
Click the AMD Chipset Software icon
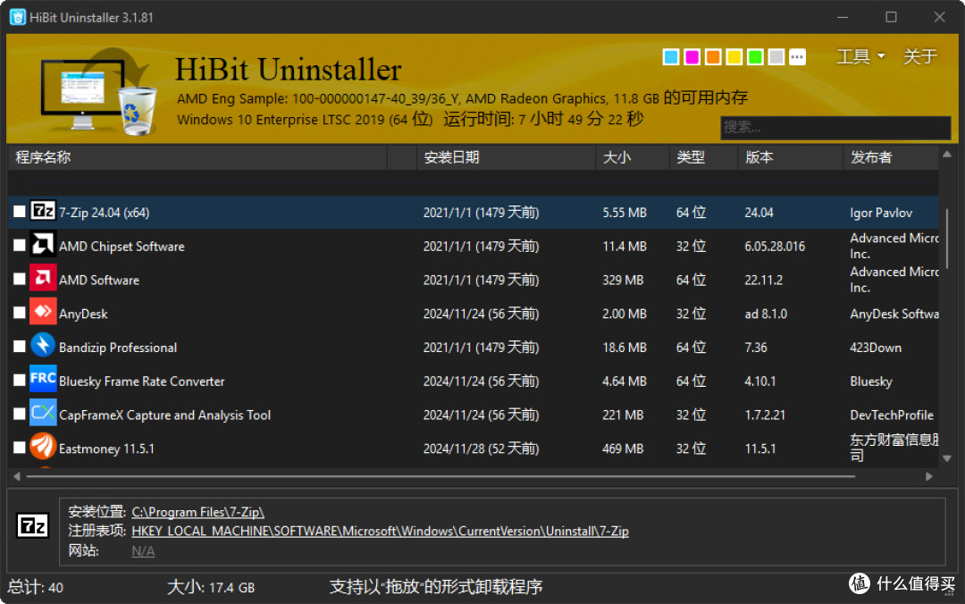43,245
